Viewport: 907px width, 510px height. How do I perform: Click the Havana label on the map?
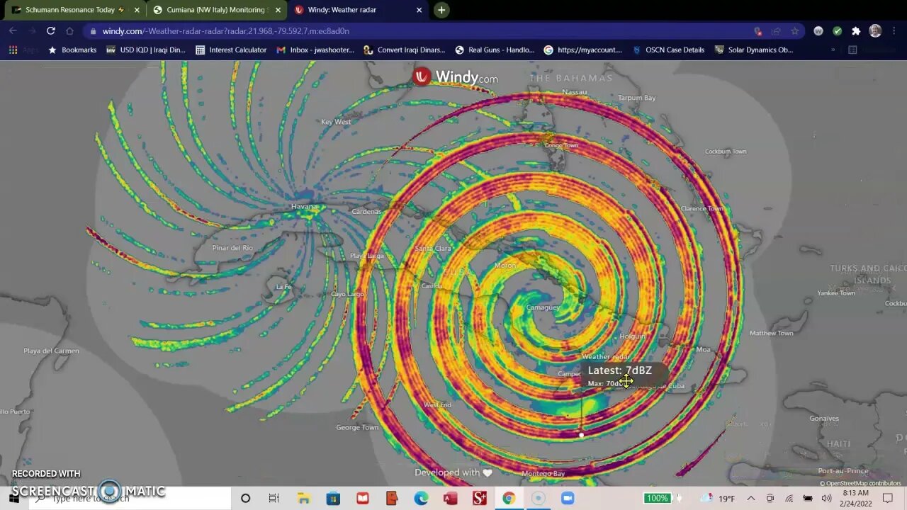tap(305, 207)
